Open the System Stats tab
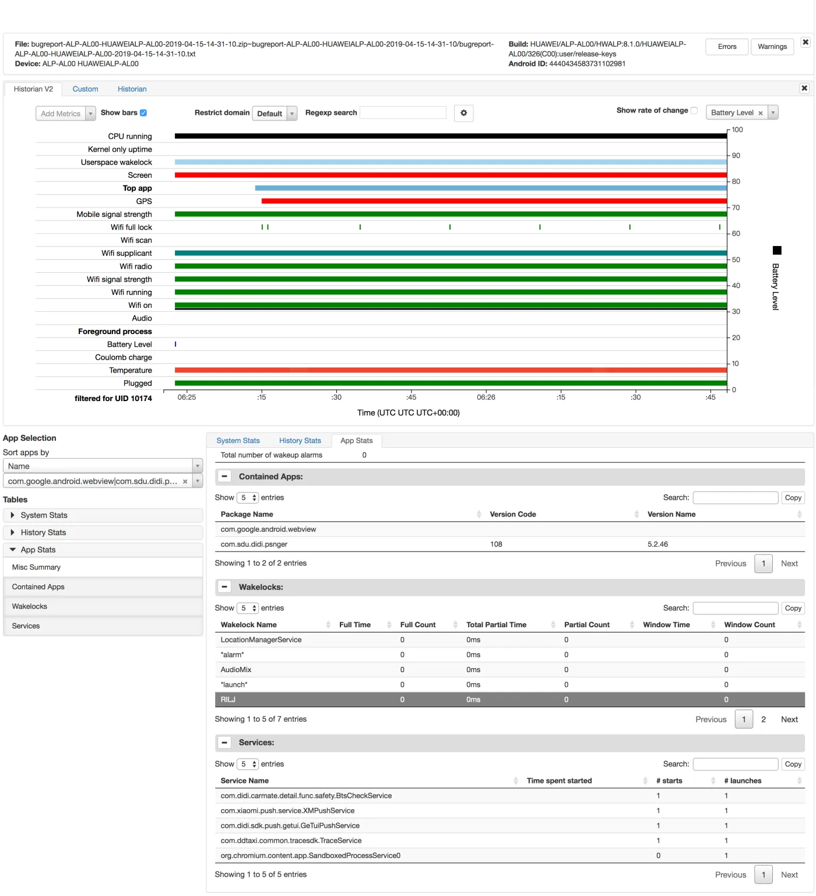The width and height of the screenshot is (816, 896). 238,441
